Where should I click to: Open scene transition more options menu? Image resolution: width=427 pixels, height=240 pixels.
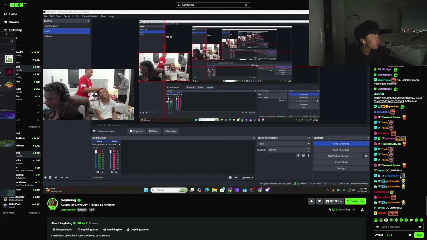pos(308,155)
